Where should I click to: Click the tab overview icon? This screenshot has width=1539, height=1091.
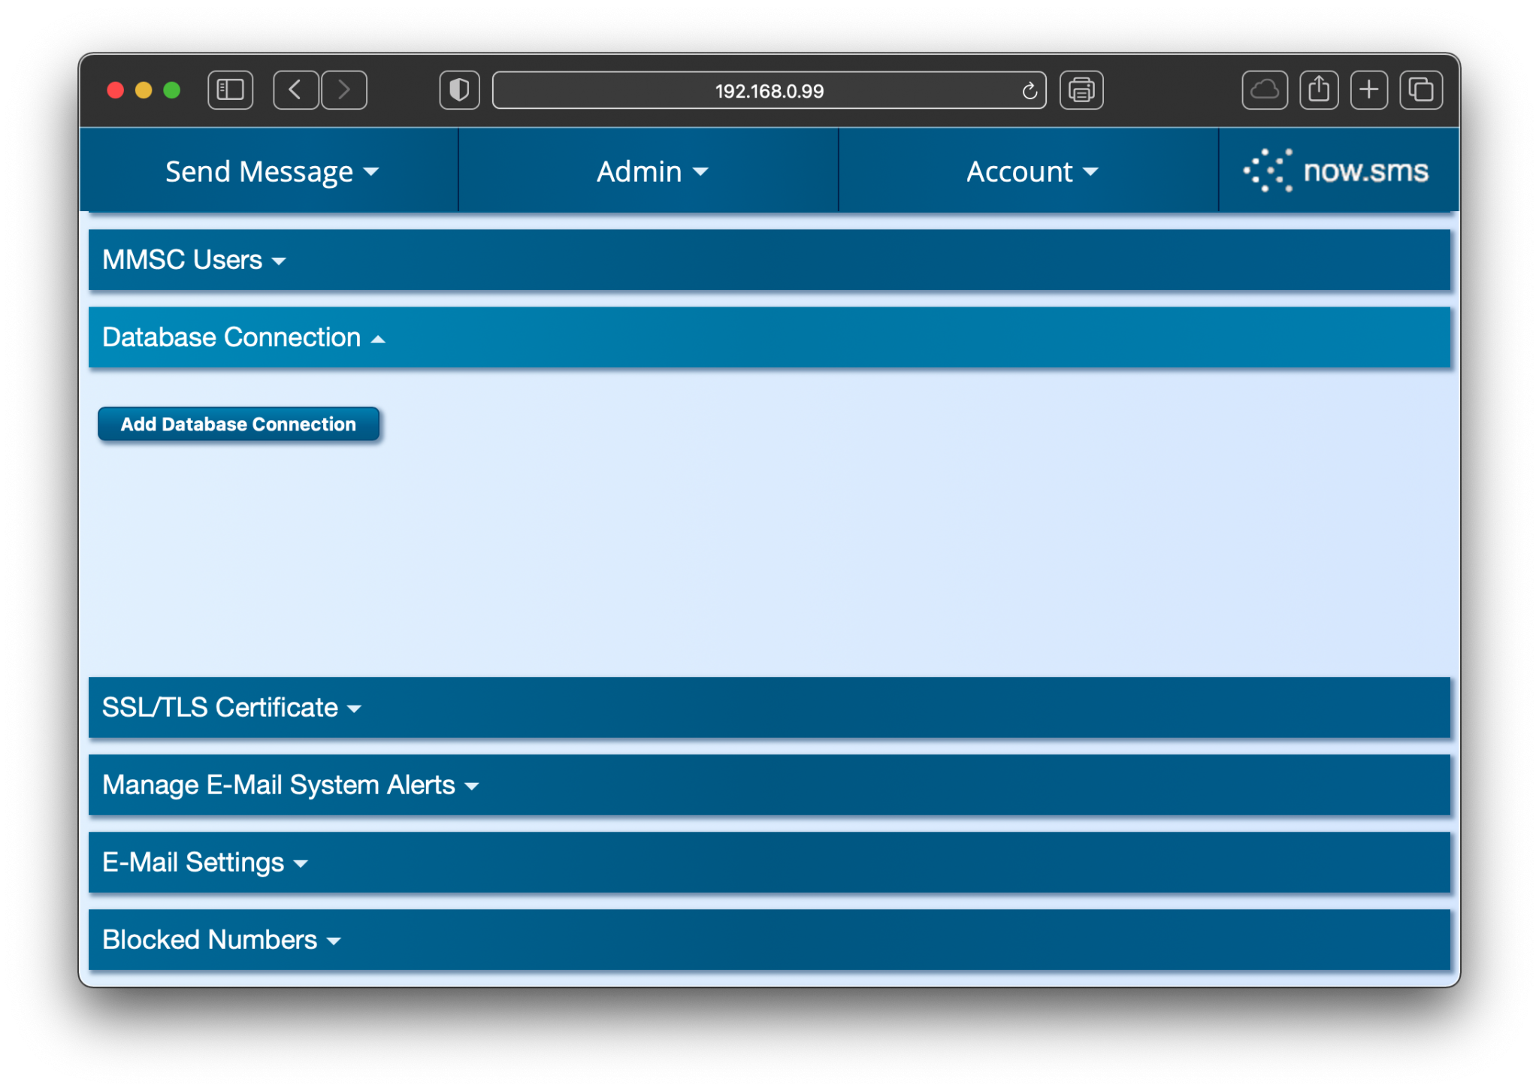point(1420,90)
